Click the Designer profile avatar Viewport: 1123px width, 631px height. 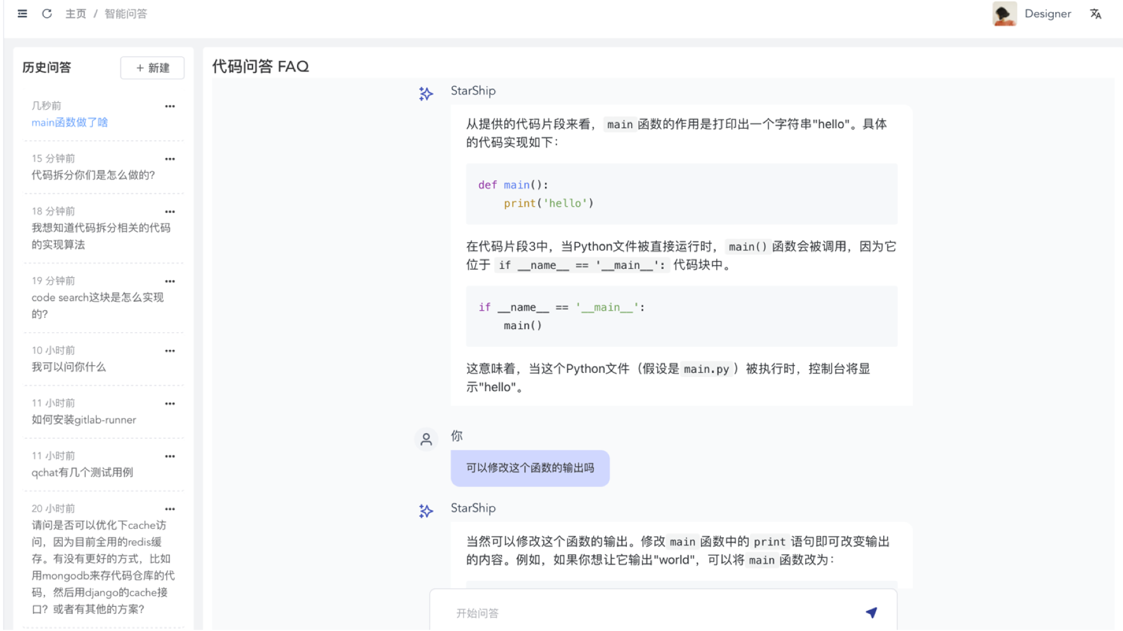(1004, 13)
